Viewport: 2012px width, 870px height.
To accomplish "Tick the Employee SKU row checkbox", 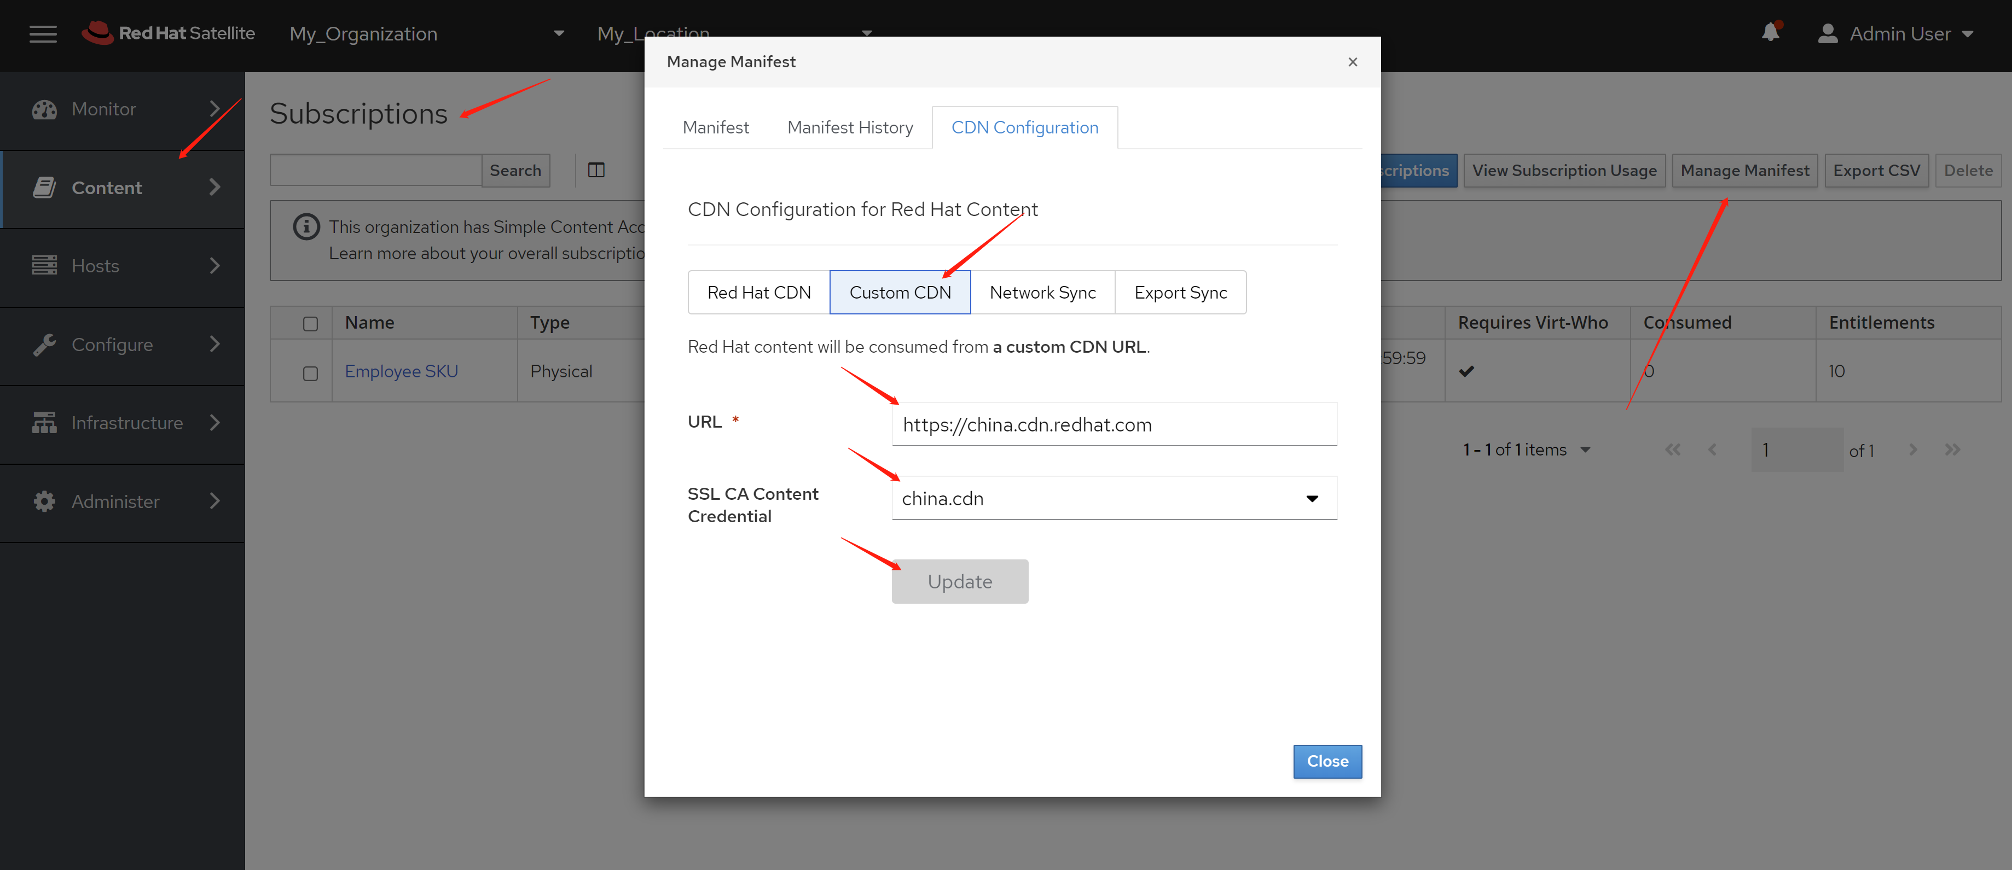I will (x=310, y=373).
